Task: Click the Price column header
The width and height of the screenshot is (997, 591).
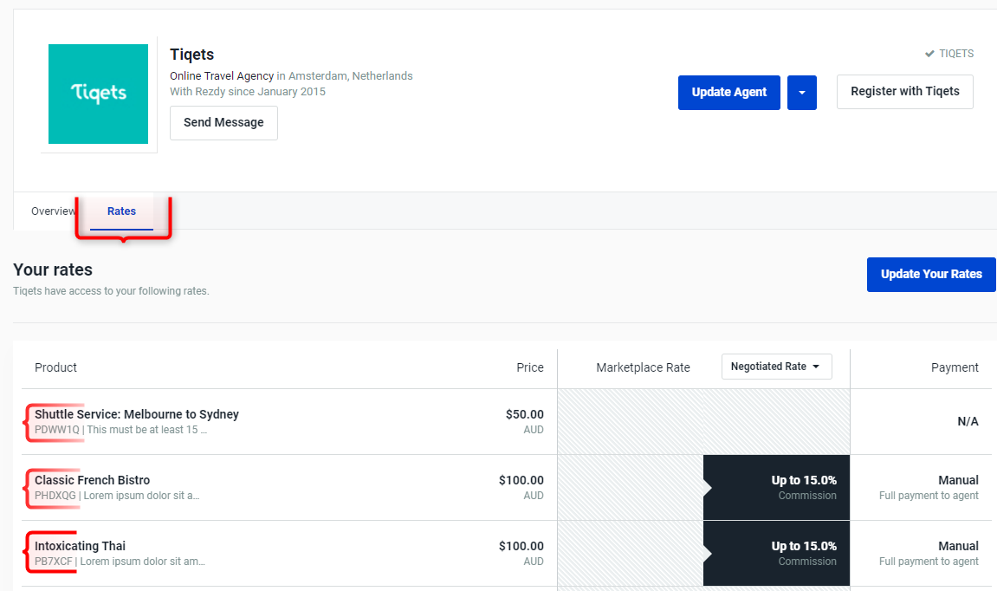Action: [529, 367]
